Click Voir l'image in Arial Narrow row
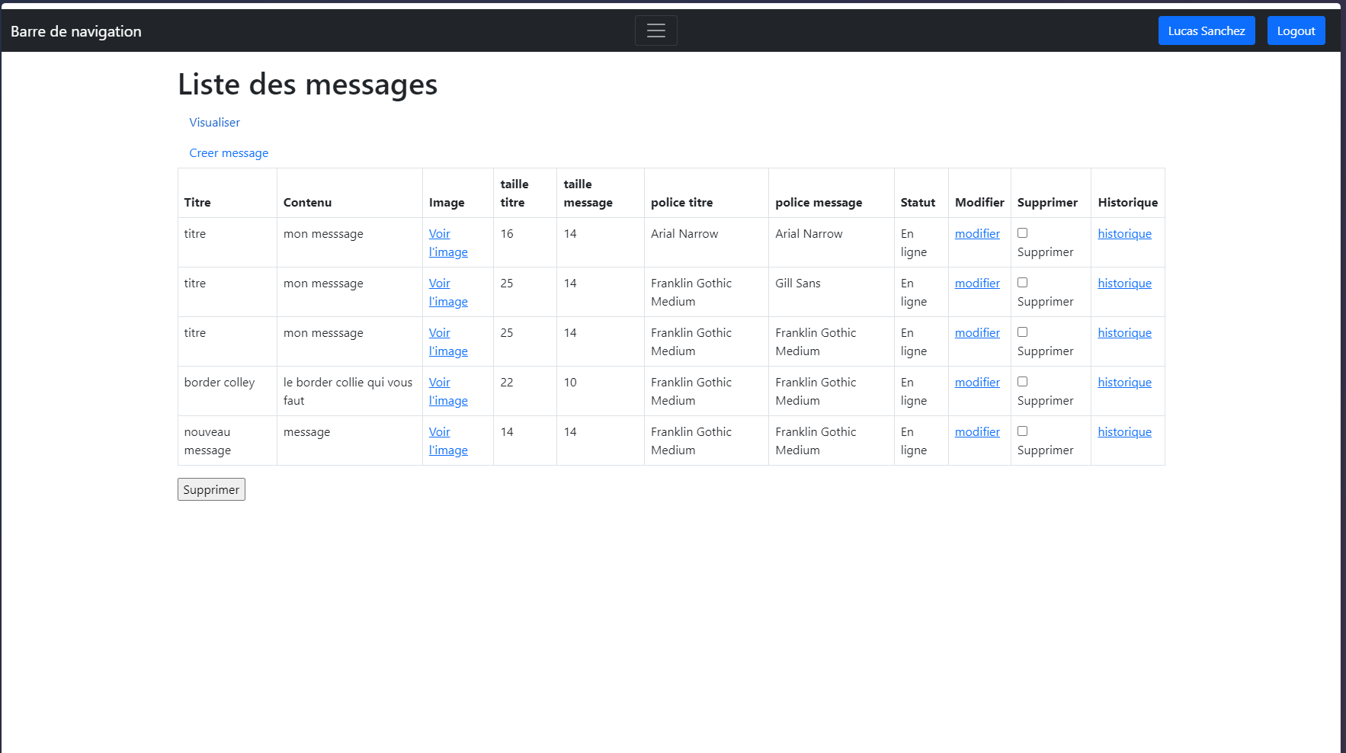Screen dimensions: 1346x753 pyautogui.click(x=447, y=243)
